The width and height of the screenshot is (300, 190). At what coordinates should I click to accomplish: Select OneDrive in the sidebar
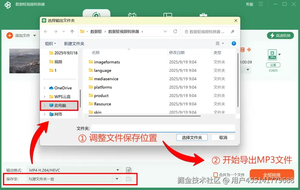[x=60, y=88]
